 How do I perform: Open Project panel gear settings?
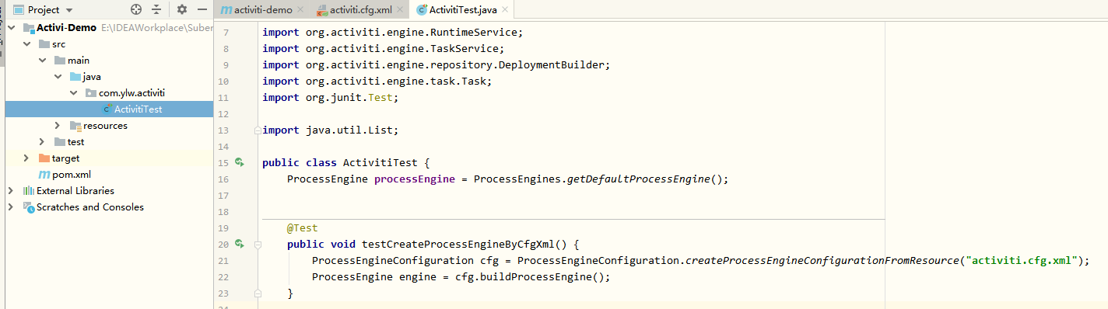[182, 9]
